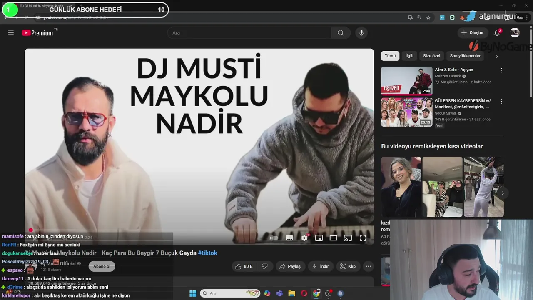Open OBS Studio from the taskbar

click(x=329, y=293)
